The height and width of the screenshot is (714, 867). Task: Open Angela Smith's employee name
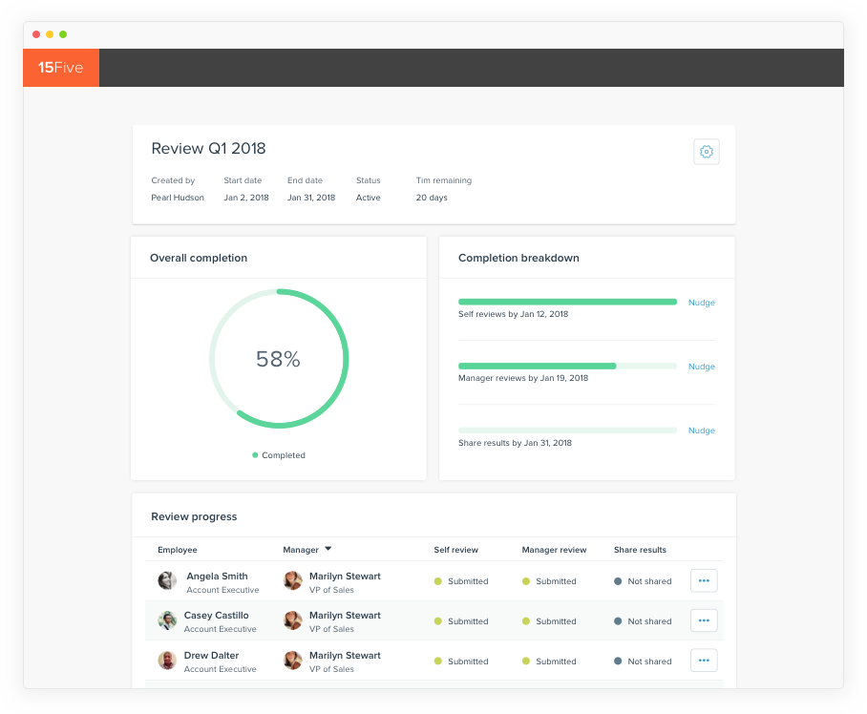pos(217,577)
